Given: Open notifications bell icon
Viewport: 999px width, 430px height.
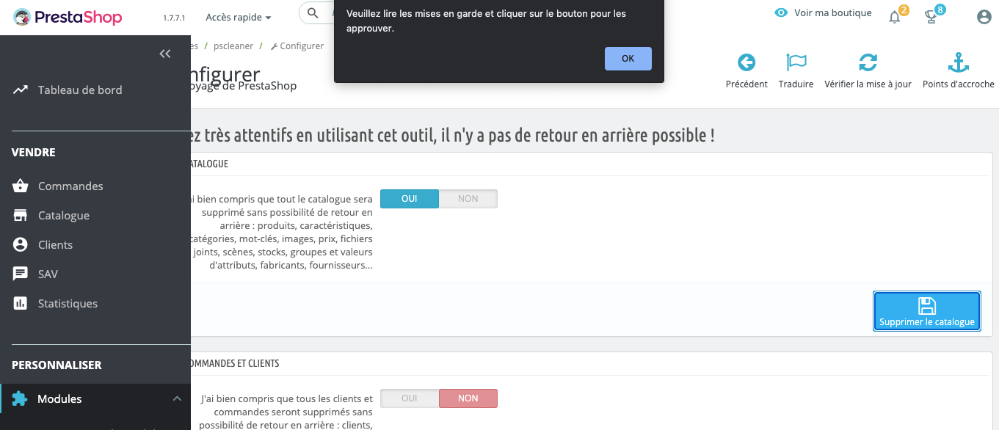Looking at the screenshot, I should coord(894,17).
